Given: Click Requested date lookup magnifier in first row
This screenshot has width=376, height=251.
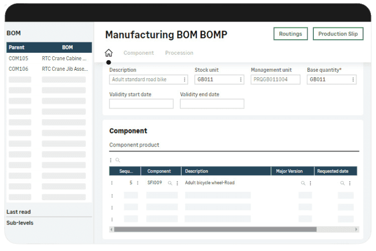Looking at the screenshot, I should click(x=342, y=183).
